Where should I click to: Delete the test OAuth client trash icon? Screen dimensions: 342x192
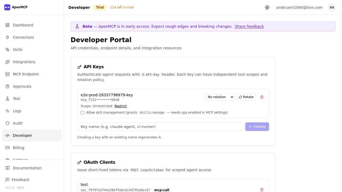point(262,190)
